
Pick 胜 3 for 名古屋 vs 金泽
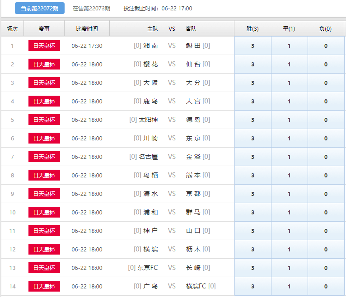253,157
